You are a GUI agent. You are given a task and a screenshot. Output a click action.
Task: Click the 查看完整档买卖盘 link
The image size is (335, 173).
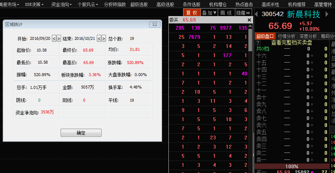[x=291, y=42]
